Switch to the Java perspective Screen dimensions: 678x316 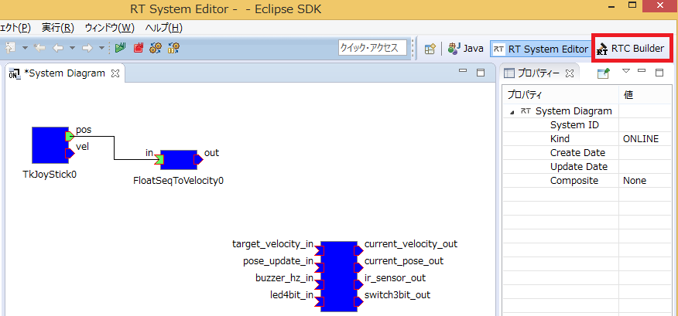pyautogui.click(x=466, y=49)
